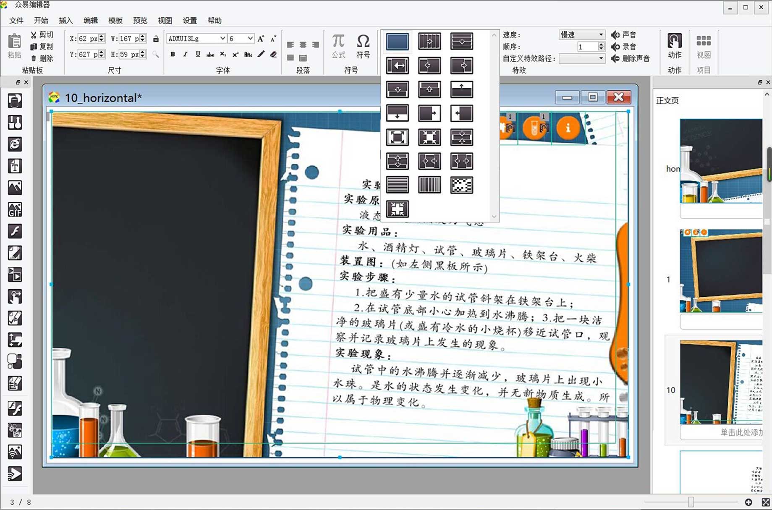Open the Edit (编辑) menu

click(91, 21)
